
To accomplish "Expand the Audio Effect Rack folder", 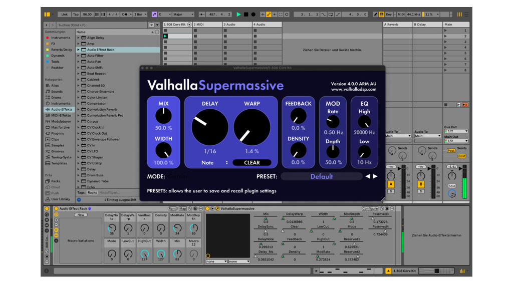I will pyautogui.click(x=79, y=50).
